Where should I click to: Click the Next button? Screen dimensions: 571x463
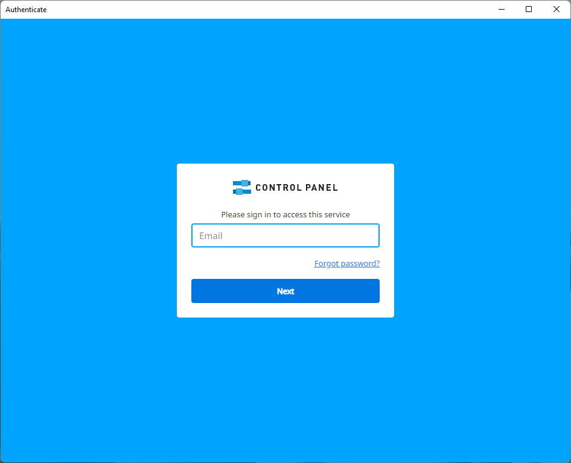coord(285,291)
